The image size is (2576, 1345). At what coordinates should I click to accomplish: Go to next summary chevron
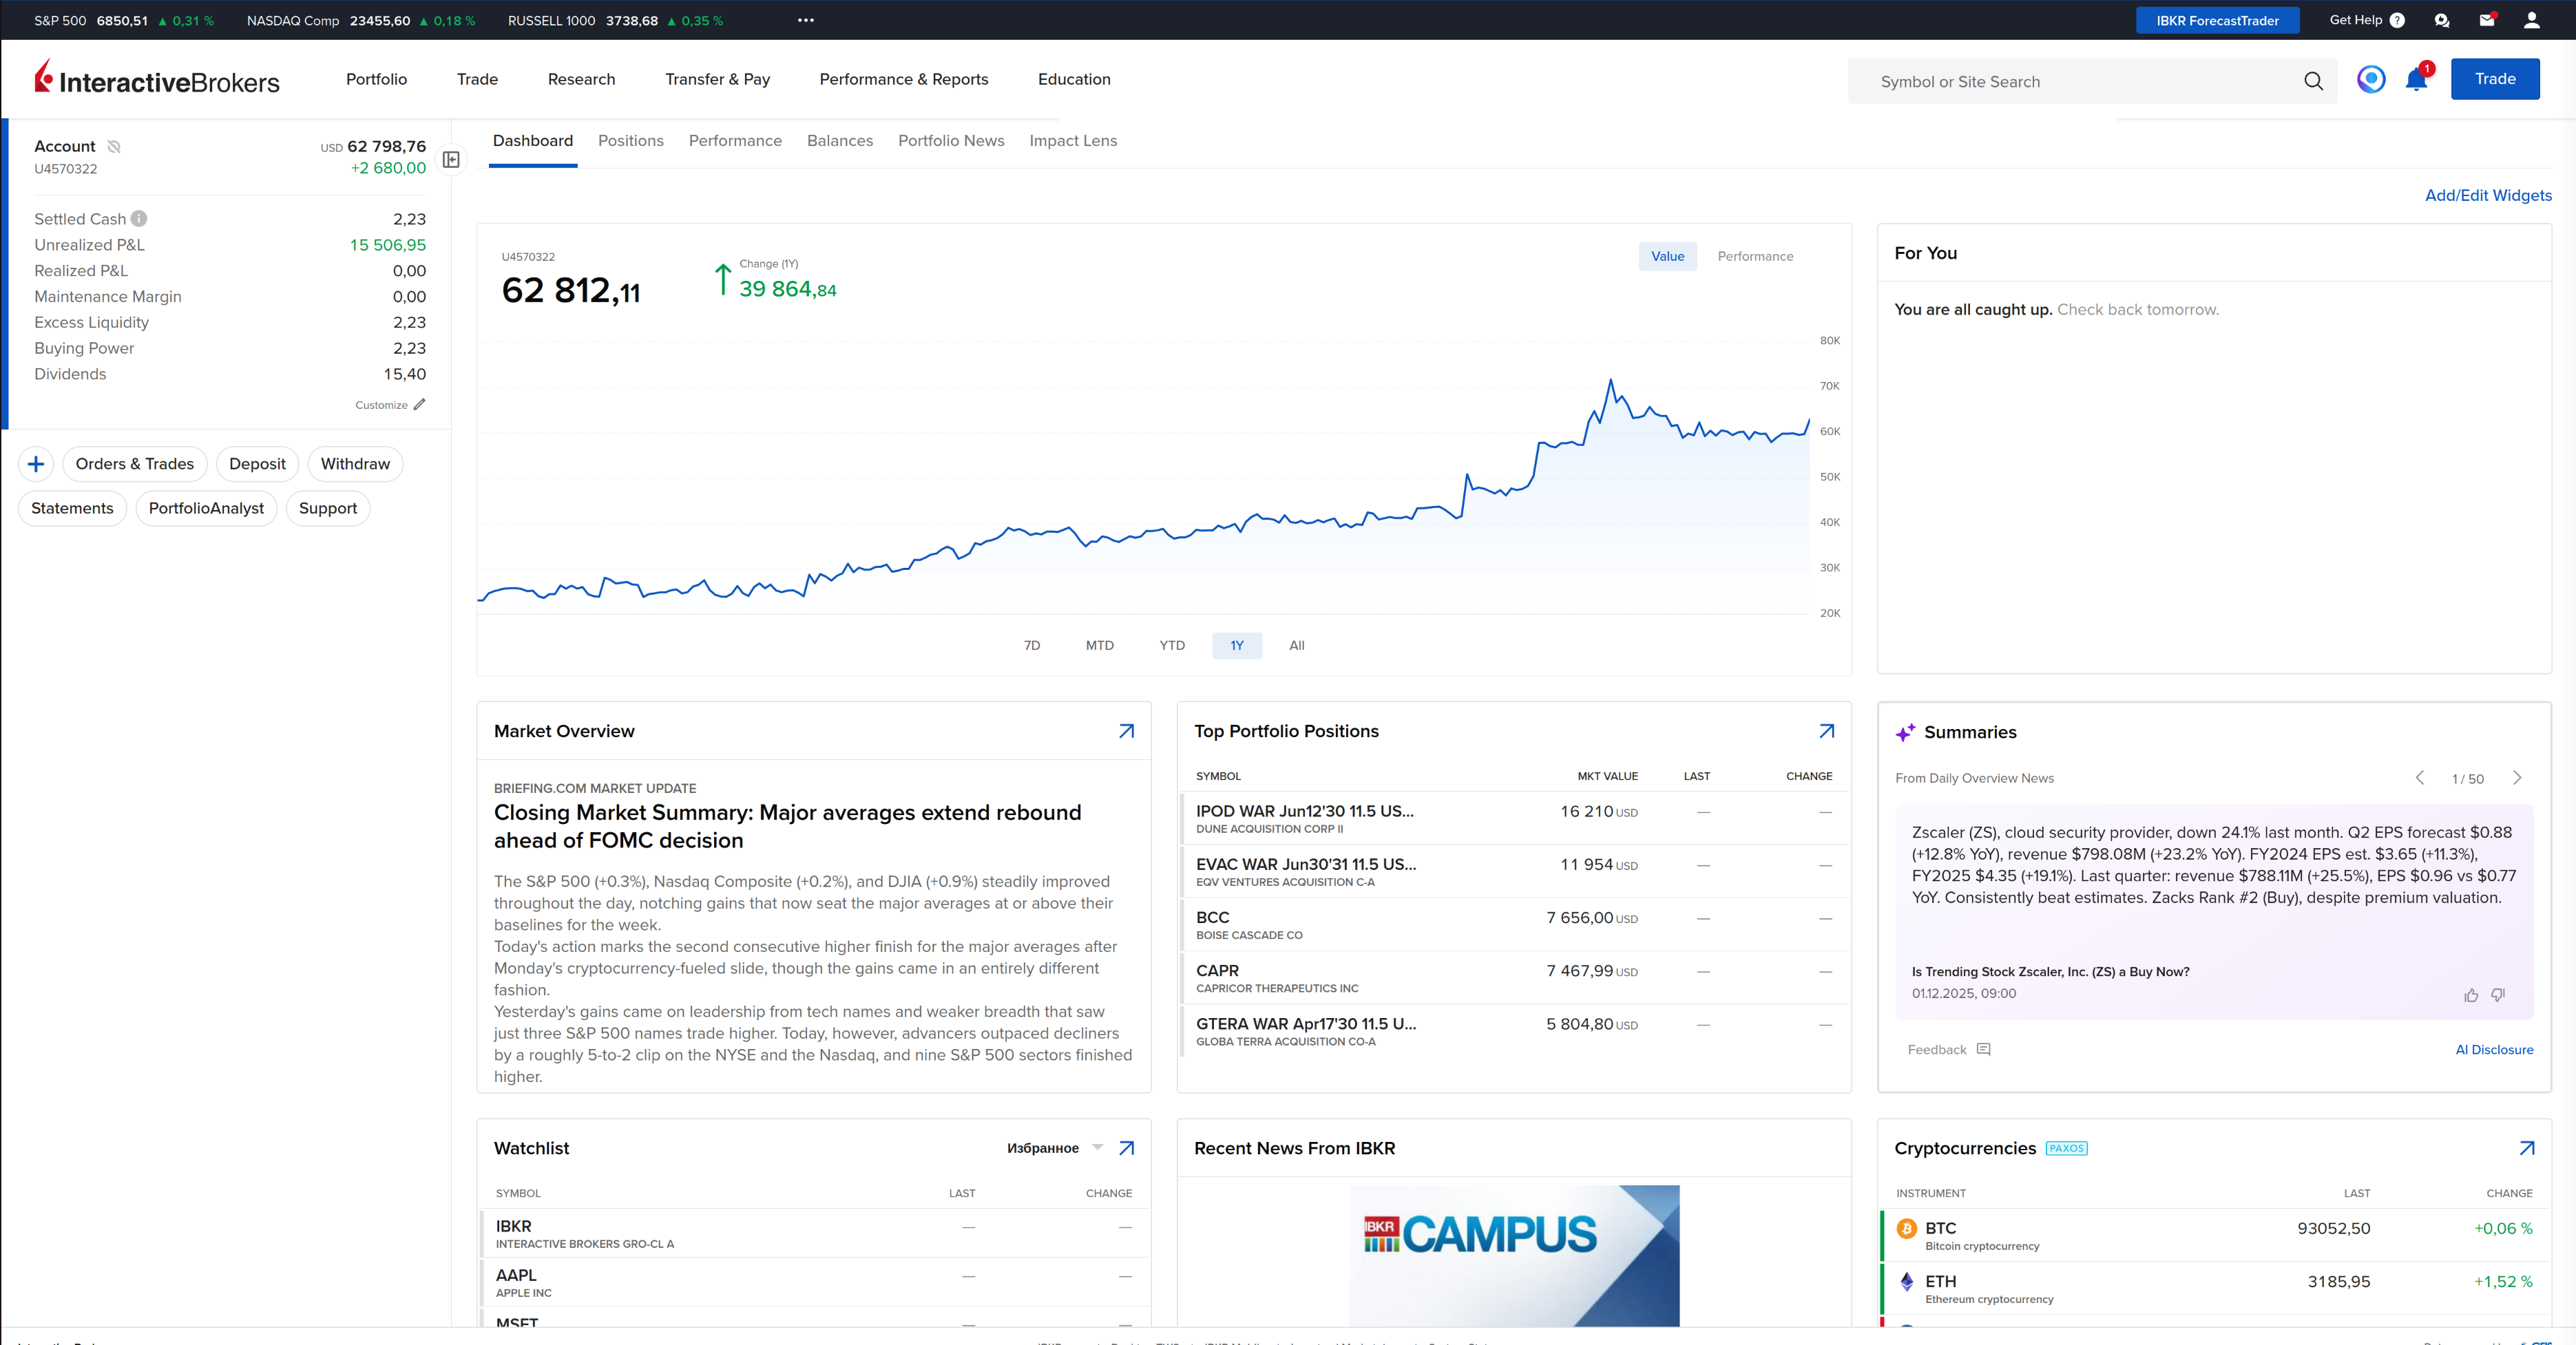pos(2517,778)
